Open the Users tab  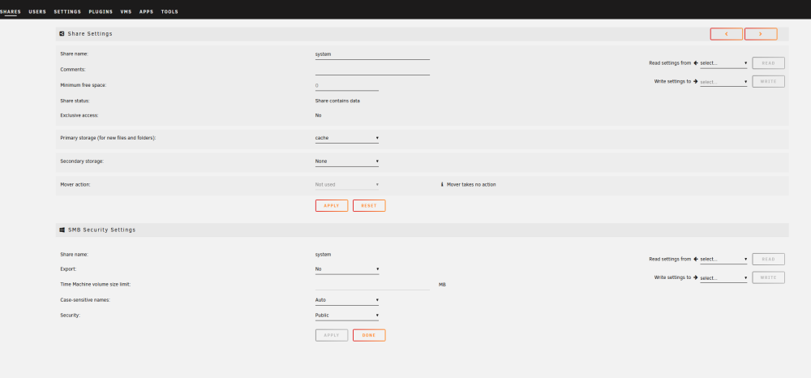(37, 11)
